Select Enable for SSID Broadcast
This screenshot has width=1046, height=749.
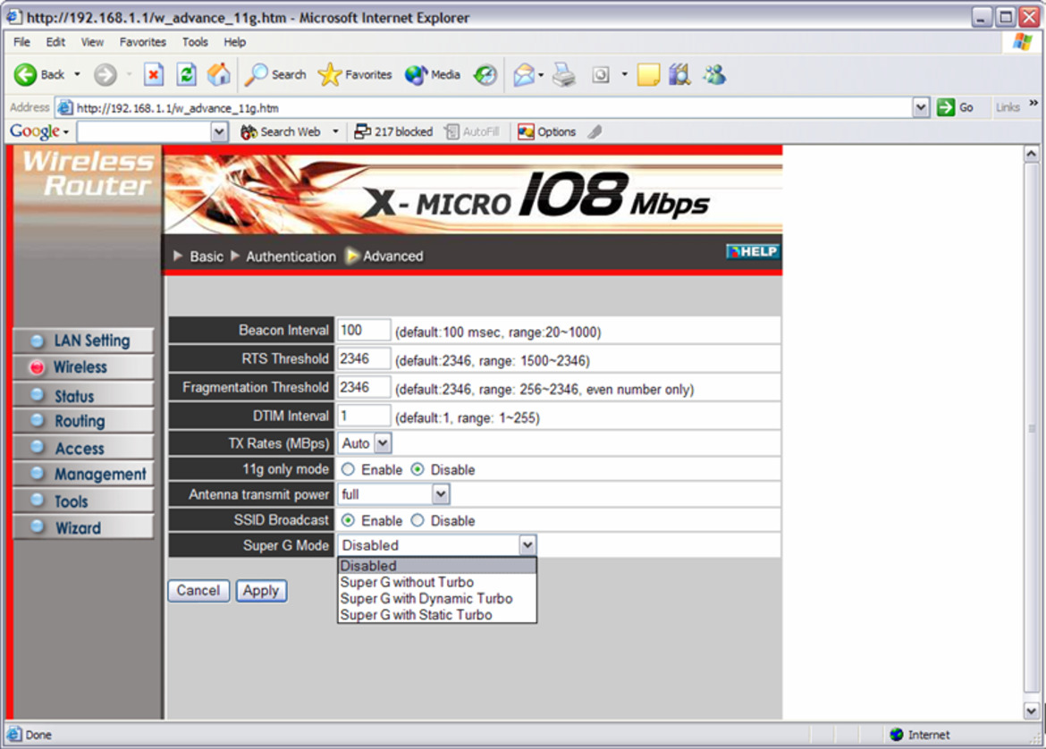coord(348,520)
